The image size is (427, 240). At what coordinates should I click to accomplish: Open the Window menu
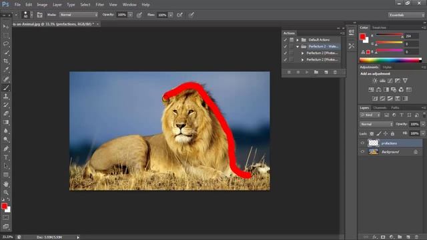129,5
